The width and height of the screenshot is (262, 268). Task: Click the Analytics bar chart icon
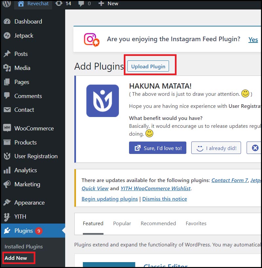[7, 170]
